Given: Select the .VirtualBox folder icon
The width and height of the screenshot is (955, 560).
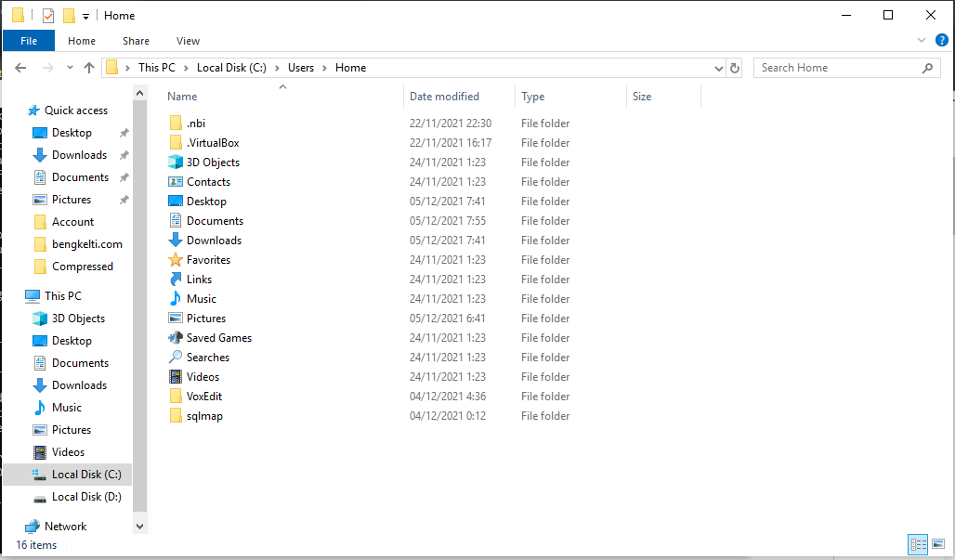Looking at the screenshot, I should pos(176,142).
